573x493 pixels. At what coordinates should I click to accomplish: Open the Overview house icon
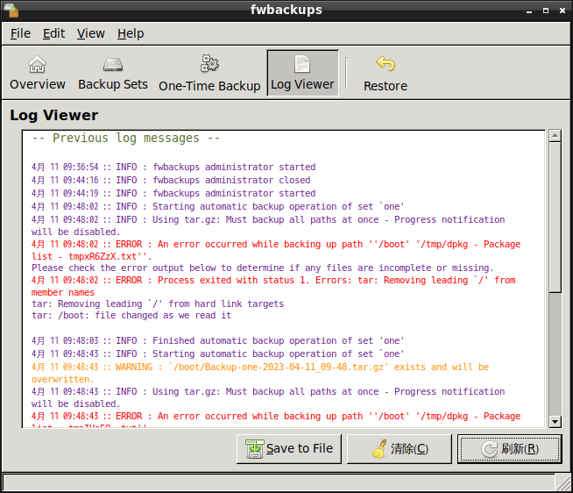tap(37, 65)
